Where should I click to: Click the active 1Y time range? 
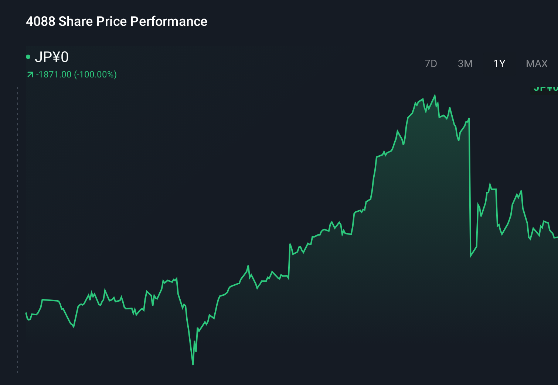(x=499, y=63)
